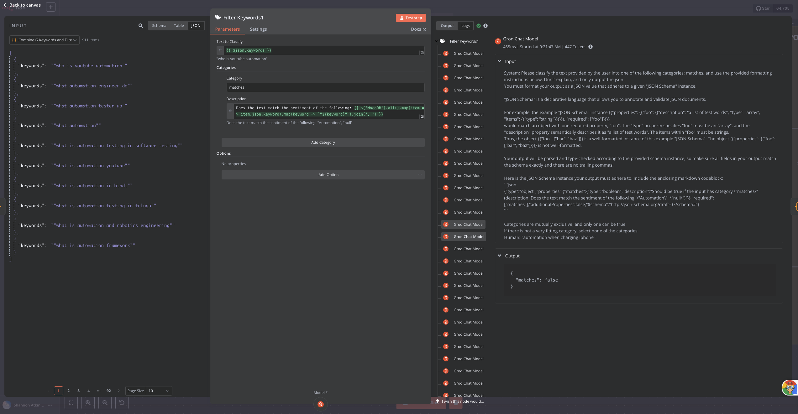
Task: Click the info icon beside Logs tab
Action: click(486, 26)
